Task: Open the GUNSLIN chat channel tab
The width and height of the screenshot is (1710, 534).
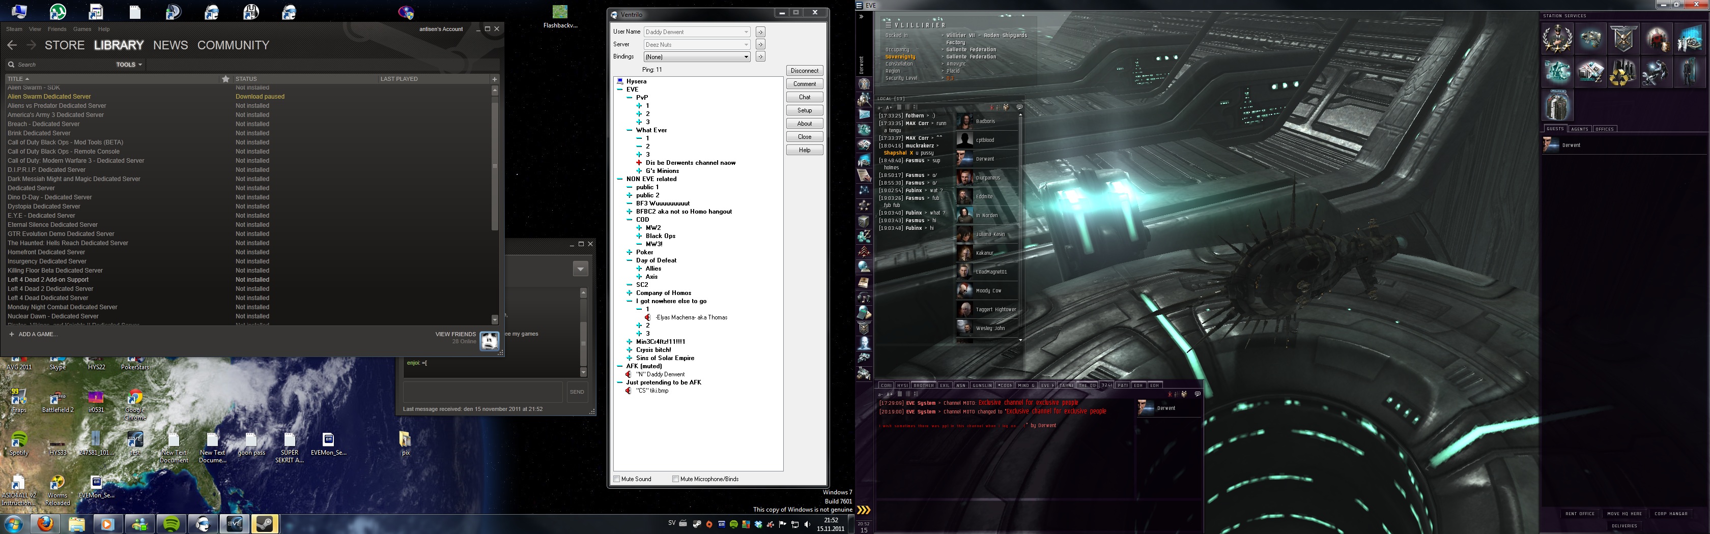Action: coord(982,385)
